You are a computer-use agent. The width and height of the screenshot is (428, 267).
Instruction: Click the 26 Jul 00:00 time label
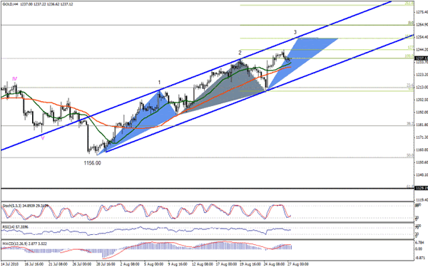point(81,264)
